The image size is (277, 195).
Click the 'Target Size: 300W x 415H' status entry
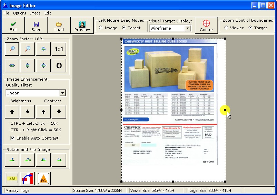click(209, 191)
